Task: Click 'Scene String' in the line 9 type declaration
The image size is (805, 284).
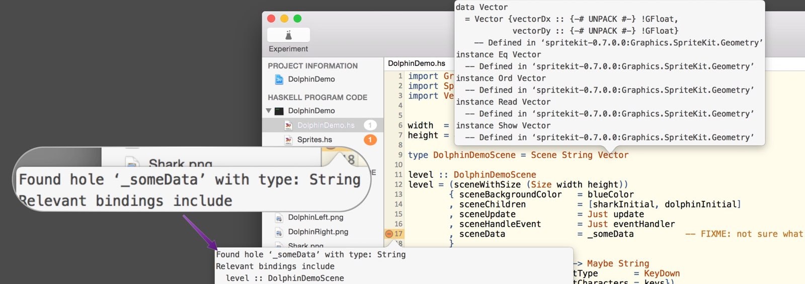Action: tap(561, 155)
